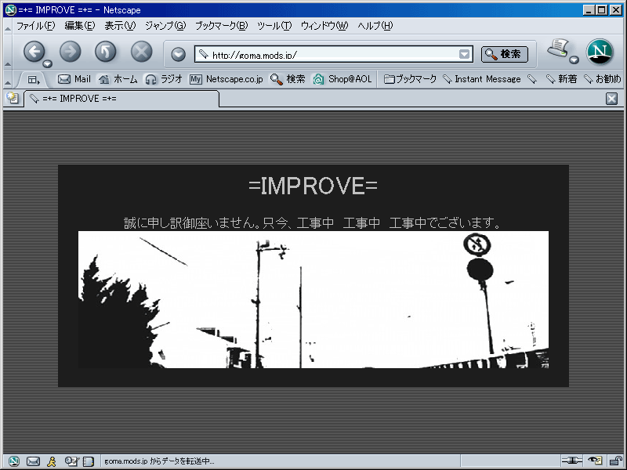Screen dimensions: 627x470
Task: Open Mail from the personal toolbar
Action: (74, 79)
